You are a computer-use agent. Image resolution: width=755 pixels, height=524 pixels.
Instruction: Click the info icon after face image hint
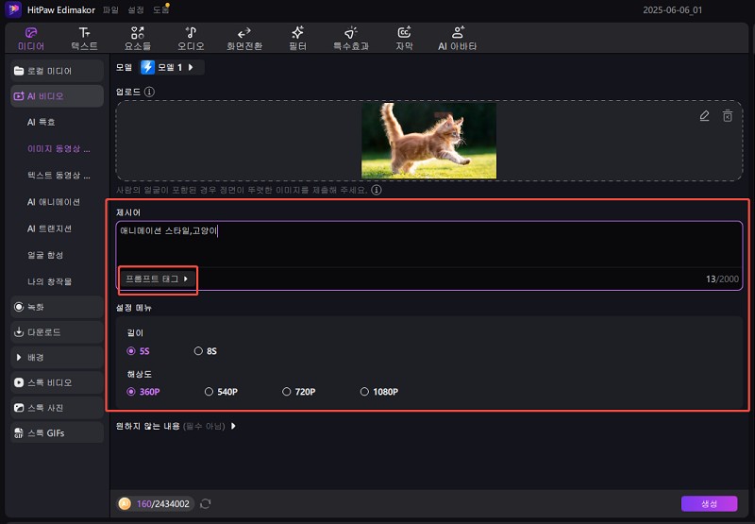pos(377,190)
